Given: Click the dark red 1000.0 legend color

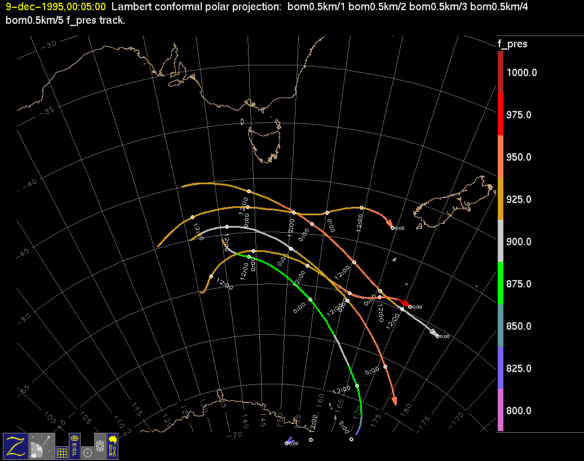Looking at the screenshot, I should [501, 72].
